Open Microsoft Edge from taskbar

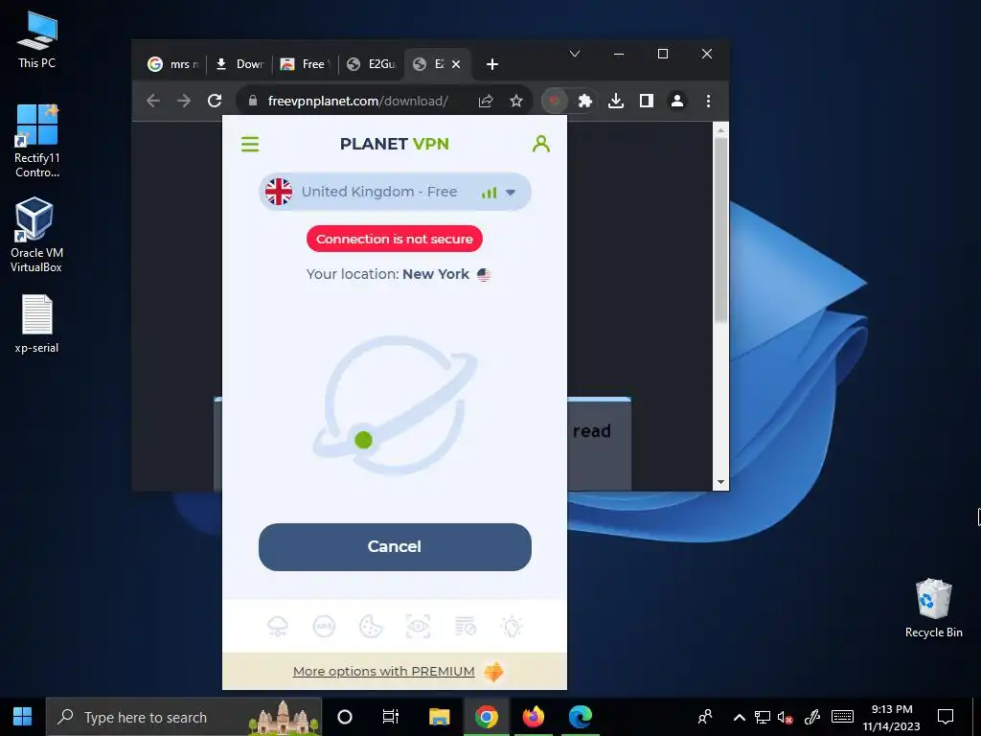580,717
